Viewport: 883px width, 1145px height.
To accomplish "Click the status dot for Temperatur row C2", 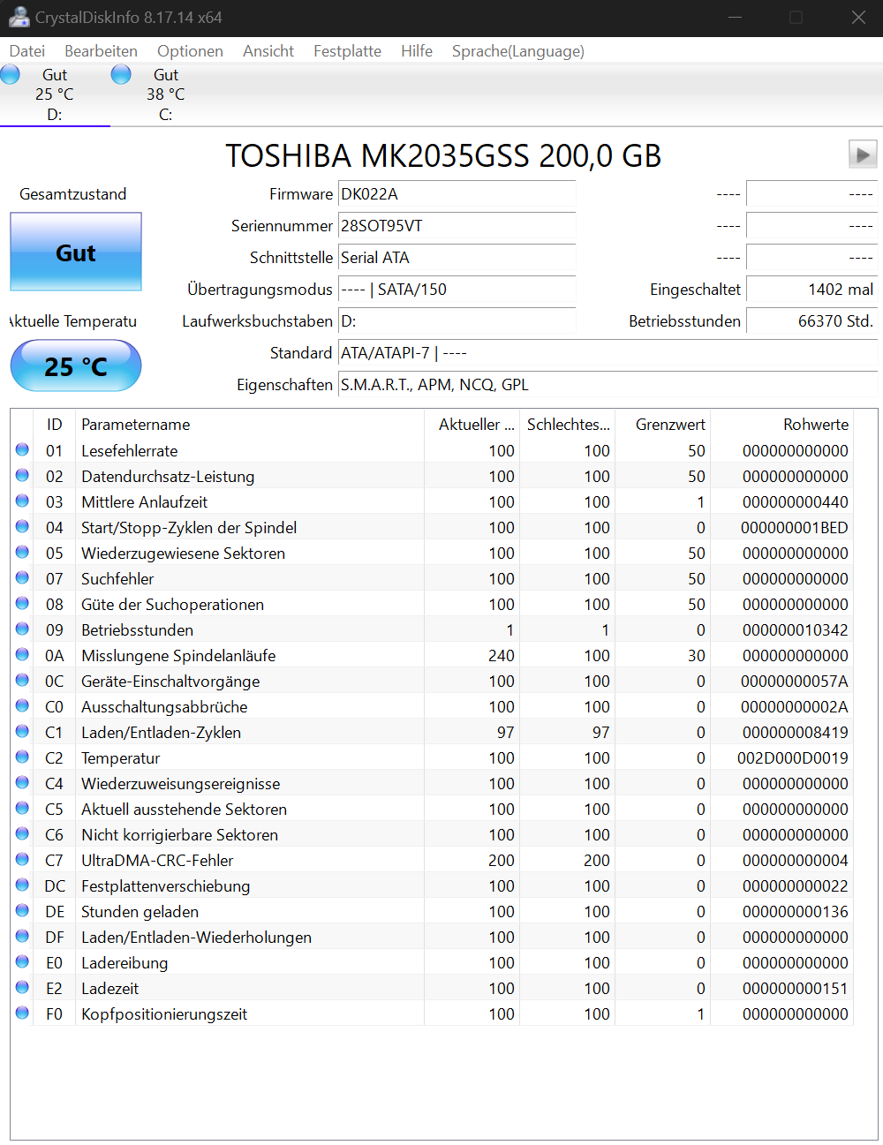I will pos(22,757).
